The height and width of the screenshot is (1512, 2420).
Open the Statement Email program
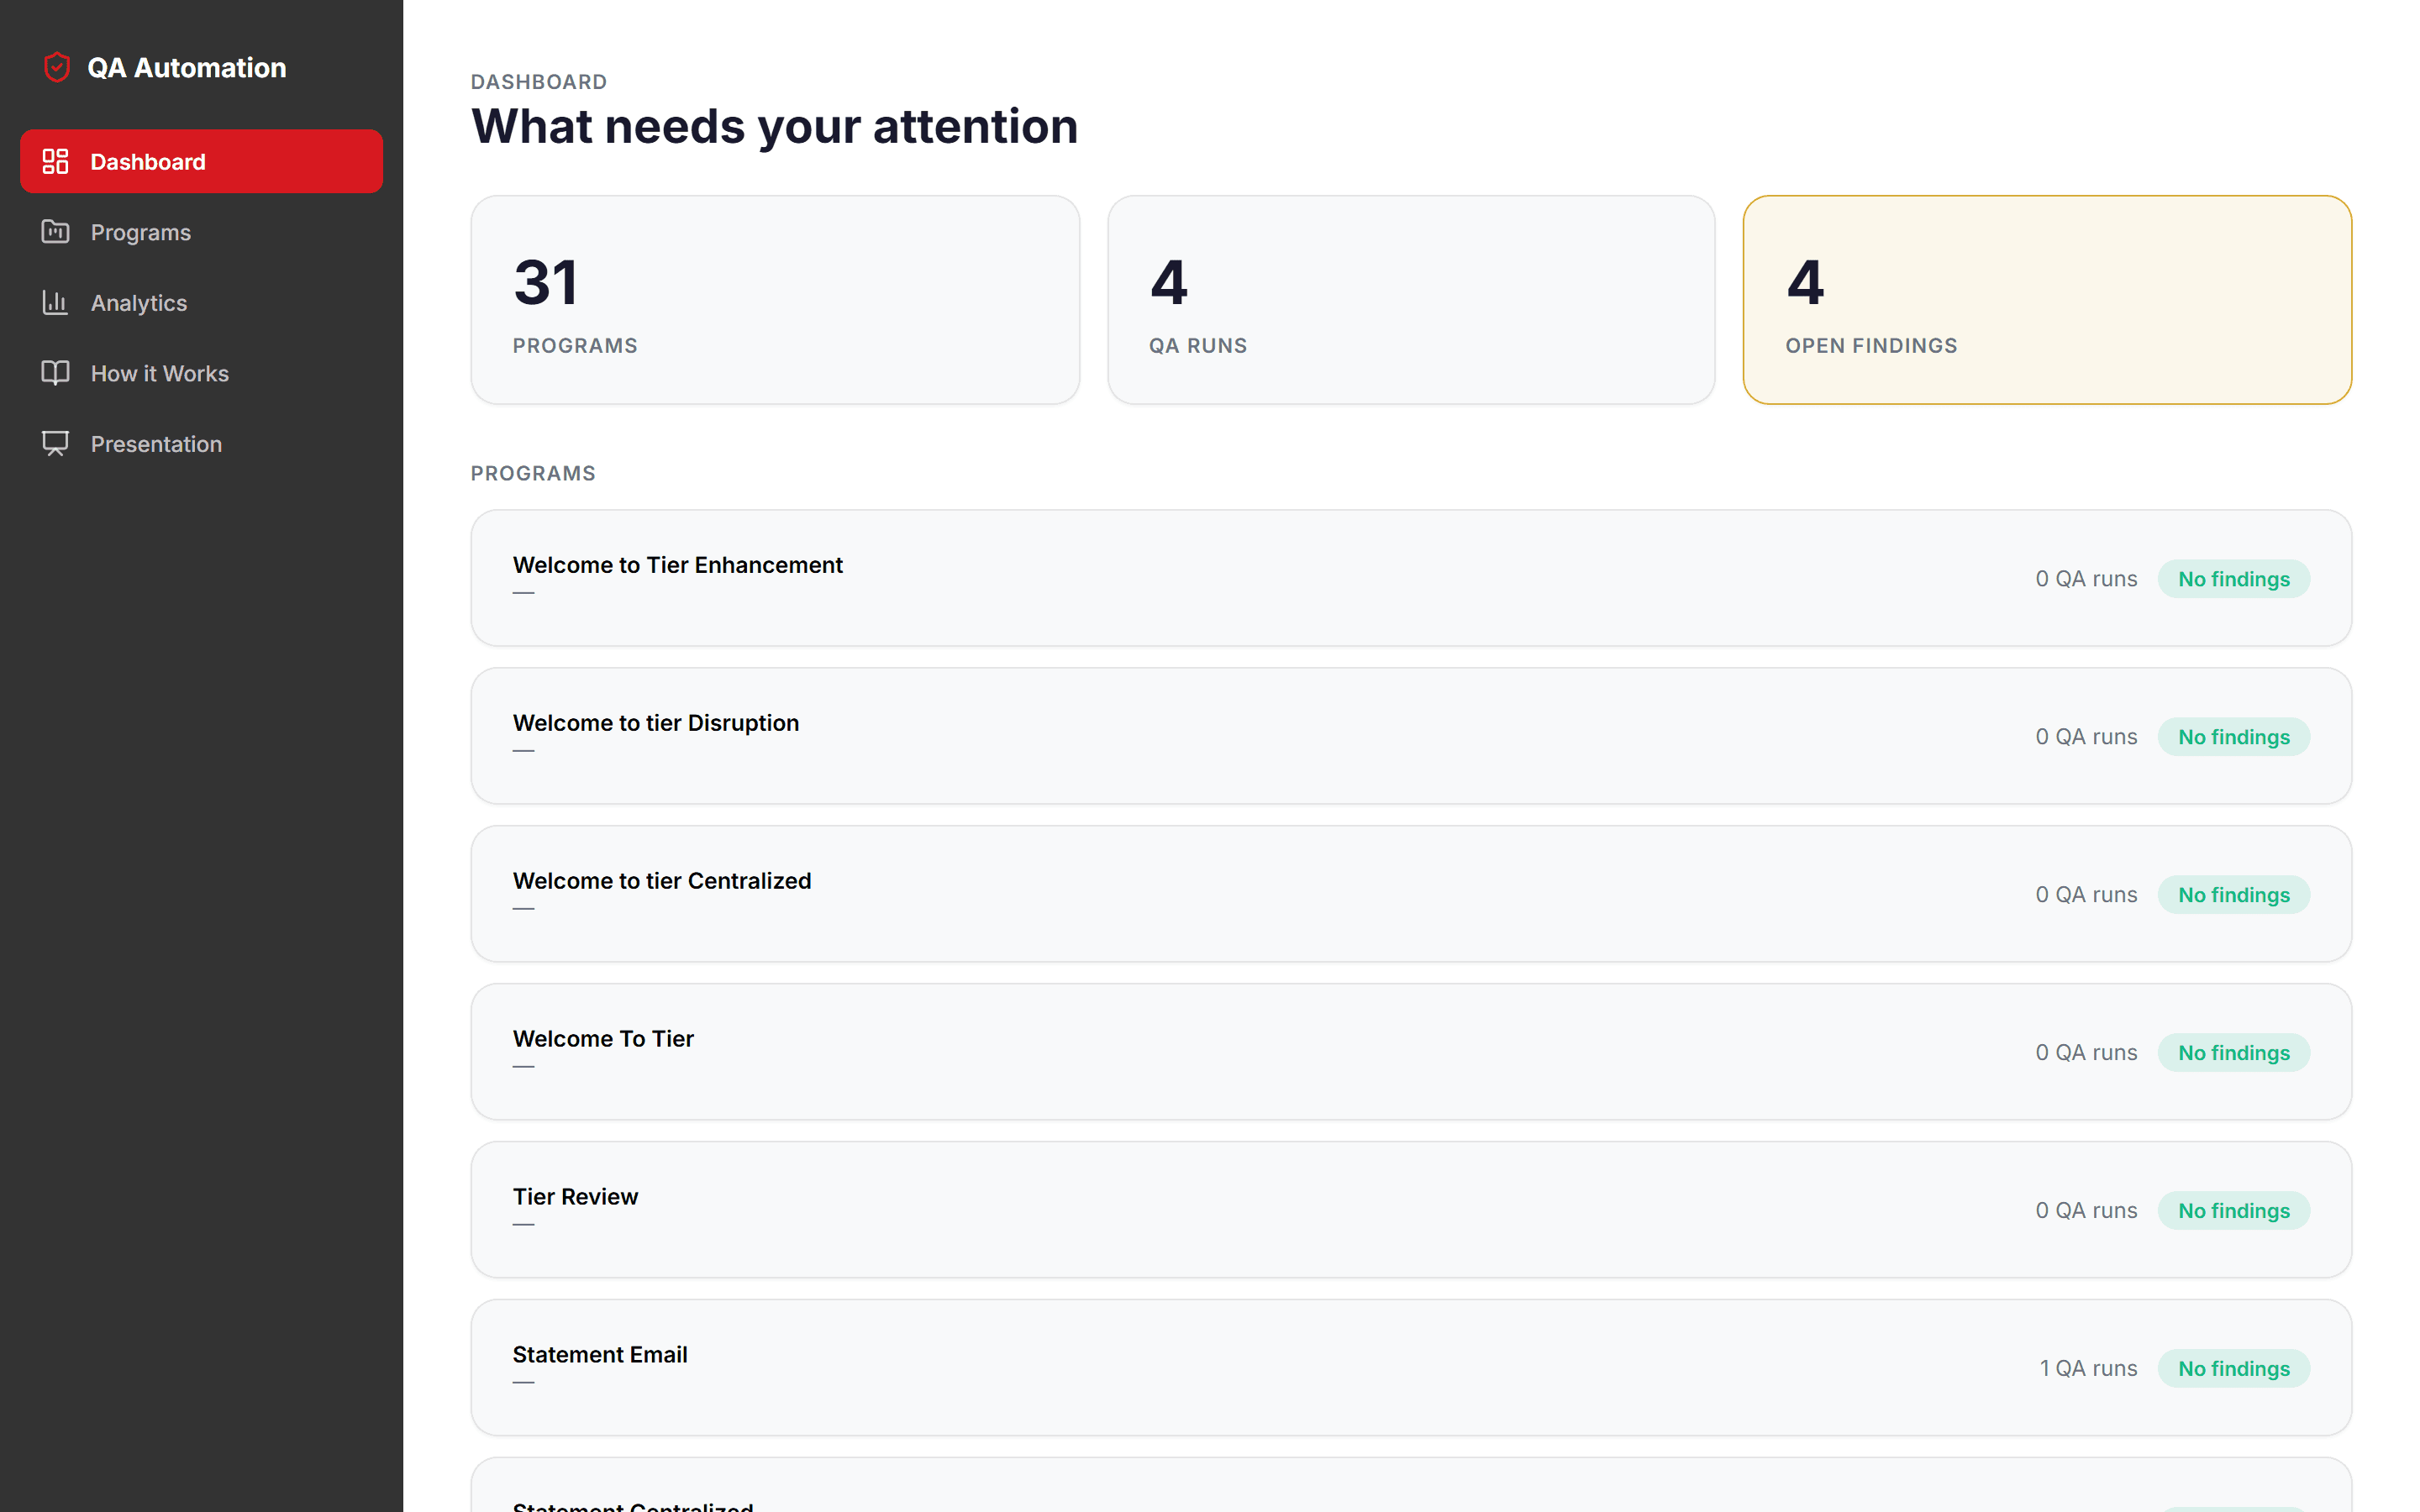[x=1411, y=1368]
